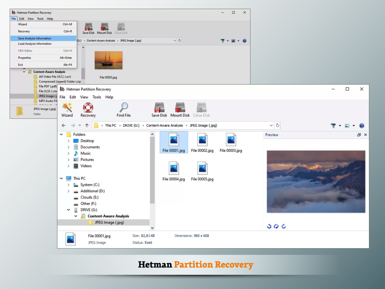
Task: Collapse the DRIVE (G:) tree node
Action: tap(68, 210)
